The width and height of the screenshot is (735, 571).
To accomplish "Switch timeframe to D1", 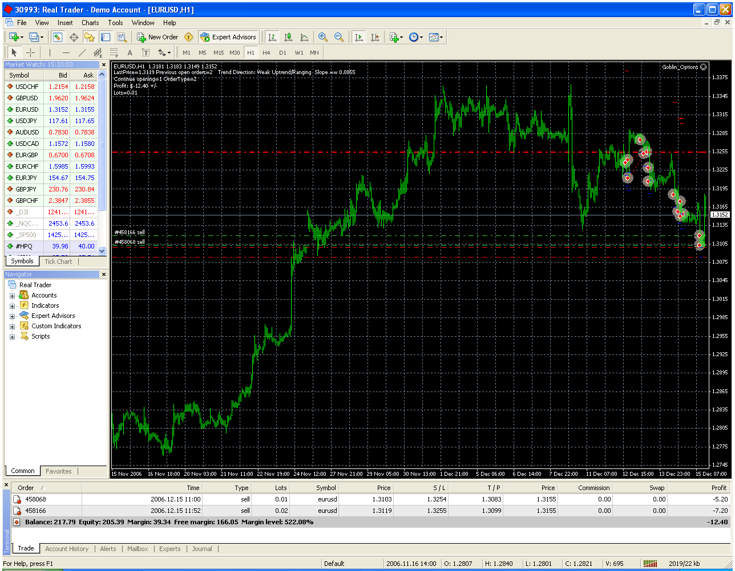I will pyautogui.click(x=282, y=52).
